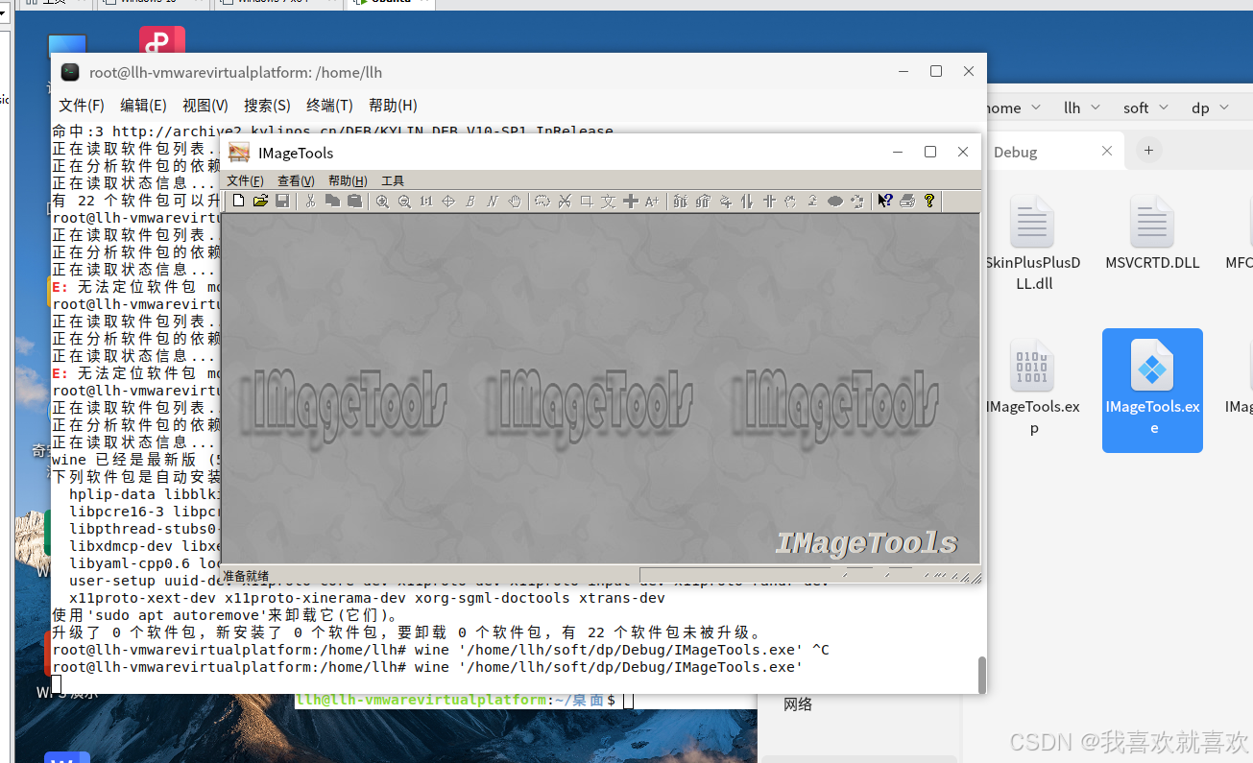Click the IMageTools title bar app icon
1253x763 pixels.
pyautogui.click(x=239, y=153)
